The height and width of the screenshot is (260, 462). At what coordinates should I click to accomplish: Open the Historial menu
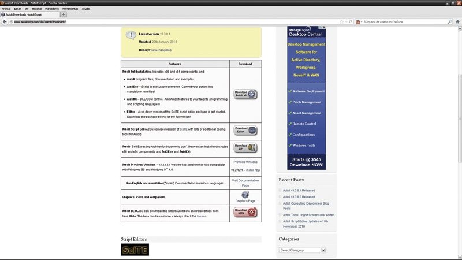[37, 9]
